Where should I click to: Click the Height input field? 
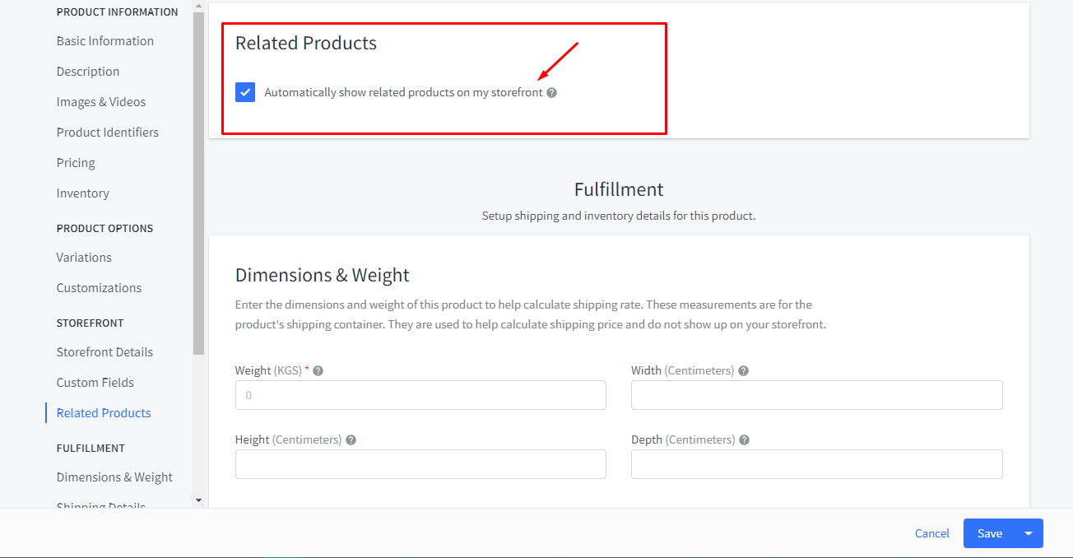tap(420, 464)
